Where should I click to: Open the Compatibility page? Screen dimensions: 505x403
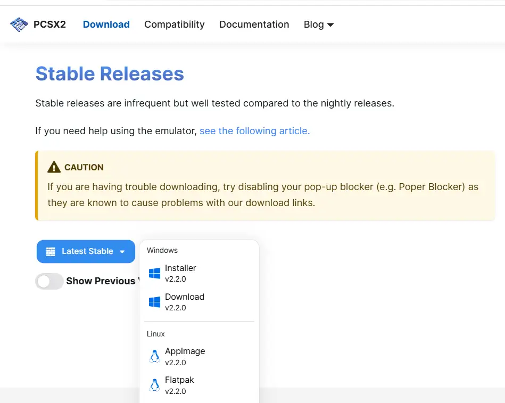pos(174,24)
